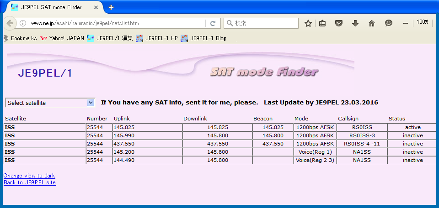Click the Pocket icon in toolbar

pyautogui.click(x=339, y=23)
